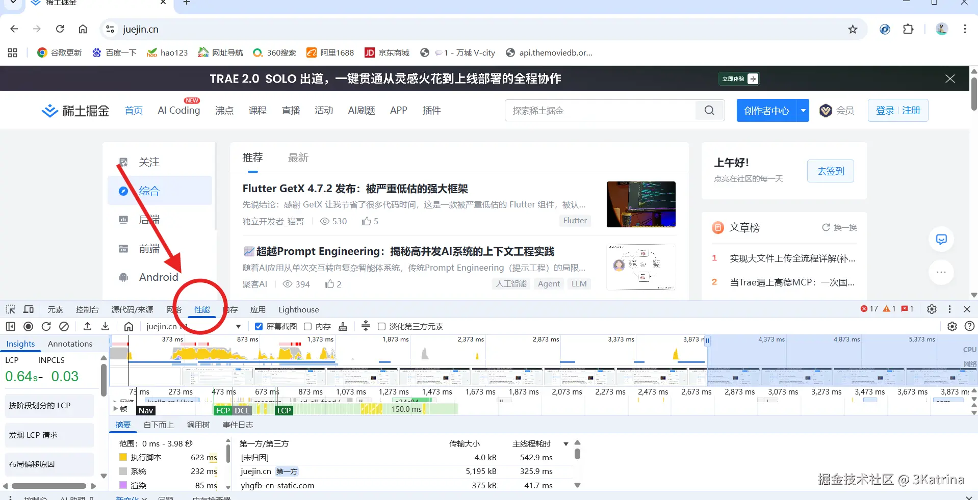Bookmark this page with the star icon
978x500 pixels.
point(853,29)
